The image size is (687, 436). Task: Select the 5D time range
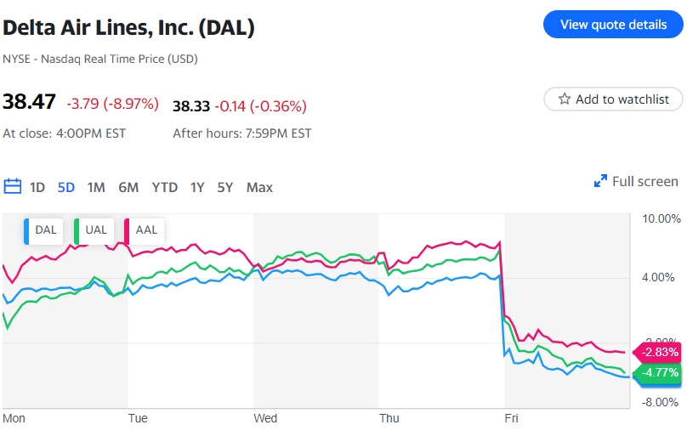[66, 187]
